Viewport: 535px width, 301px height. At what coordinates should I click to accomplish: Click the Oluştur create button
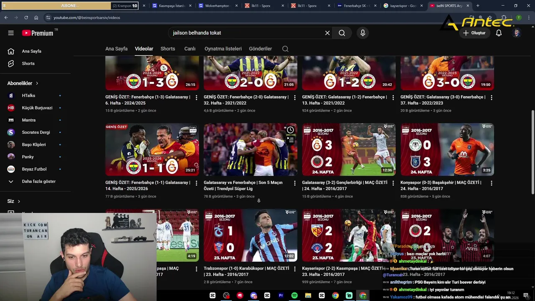474,33
